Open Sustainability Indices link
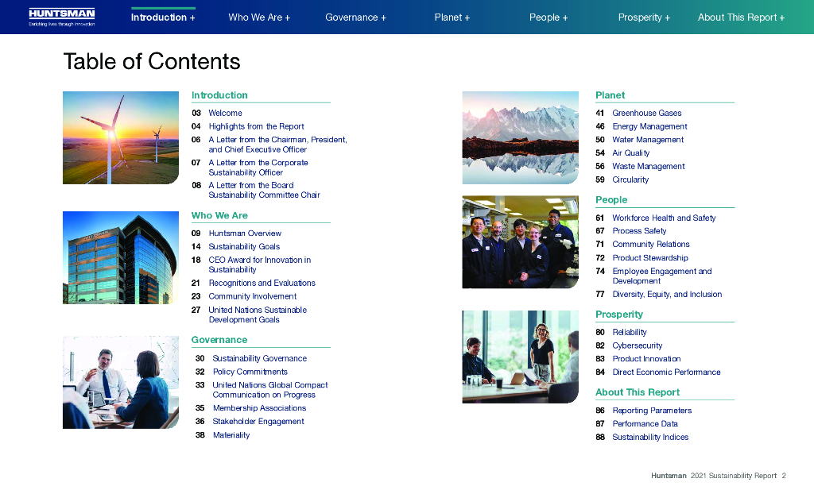Viewport: 814px width, 494px height. tap(650, 438)
